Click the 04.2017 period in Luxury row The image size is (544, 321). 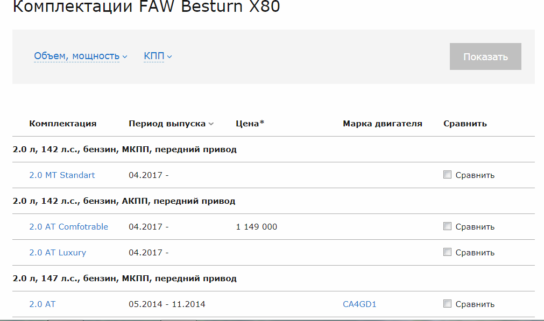149,252
